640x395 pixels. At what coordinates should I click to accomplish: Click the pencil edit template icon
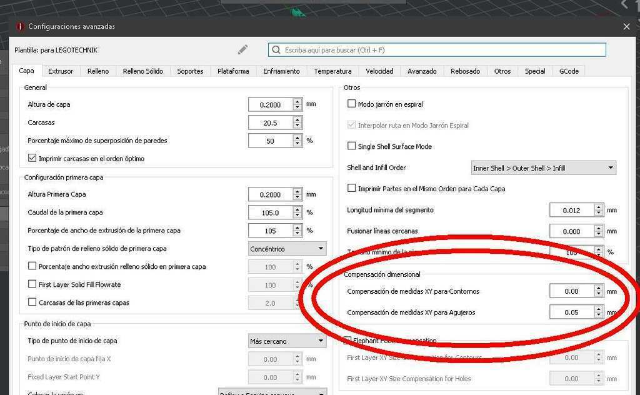[x=242, y=49]
